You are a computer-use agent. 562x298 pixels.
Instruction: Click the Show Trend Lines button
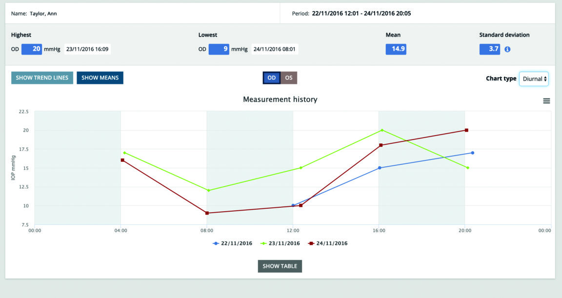pyautogui.click(x=42, y=78)
